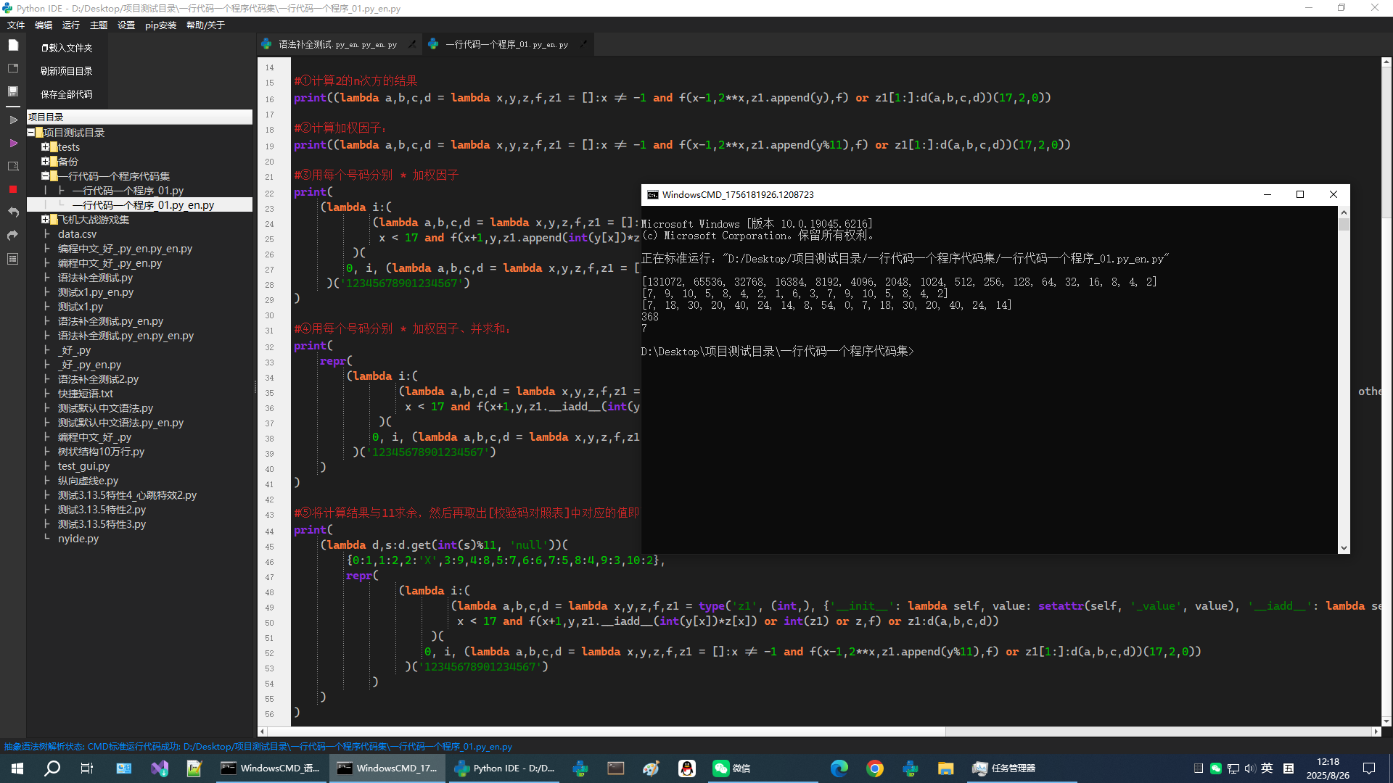
Task: Click the 刷新项目目录 button
Action: pyautogui.click(x=67, y=71)
